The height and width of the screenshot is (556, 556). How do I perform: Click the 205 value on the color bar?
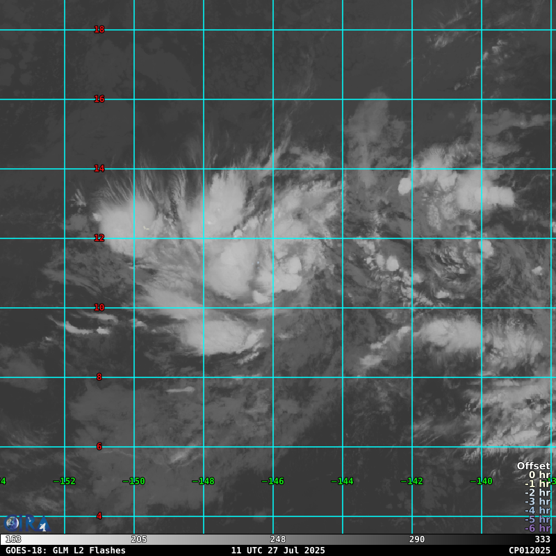pyautogui.click(x=139, y=539)
